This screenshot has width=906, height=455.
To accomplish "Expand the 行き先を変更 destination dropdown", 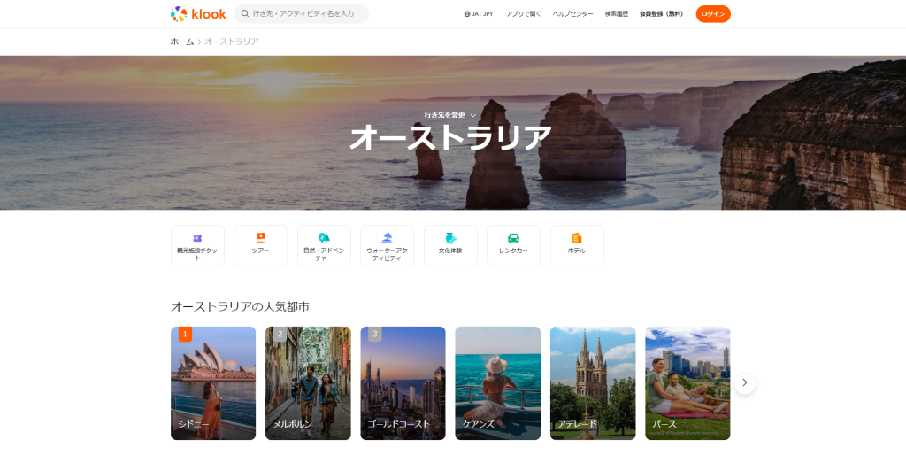I will coord(450,115).
